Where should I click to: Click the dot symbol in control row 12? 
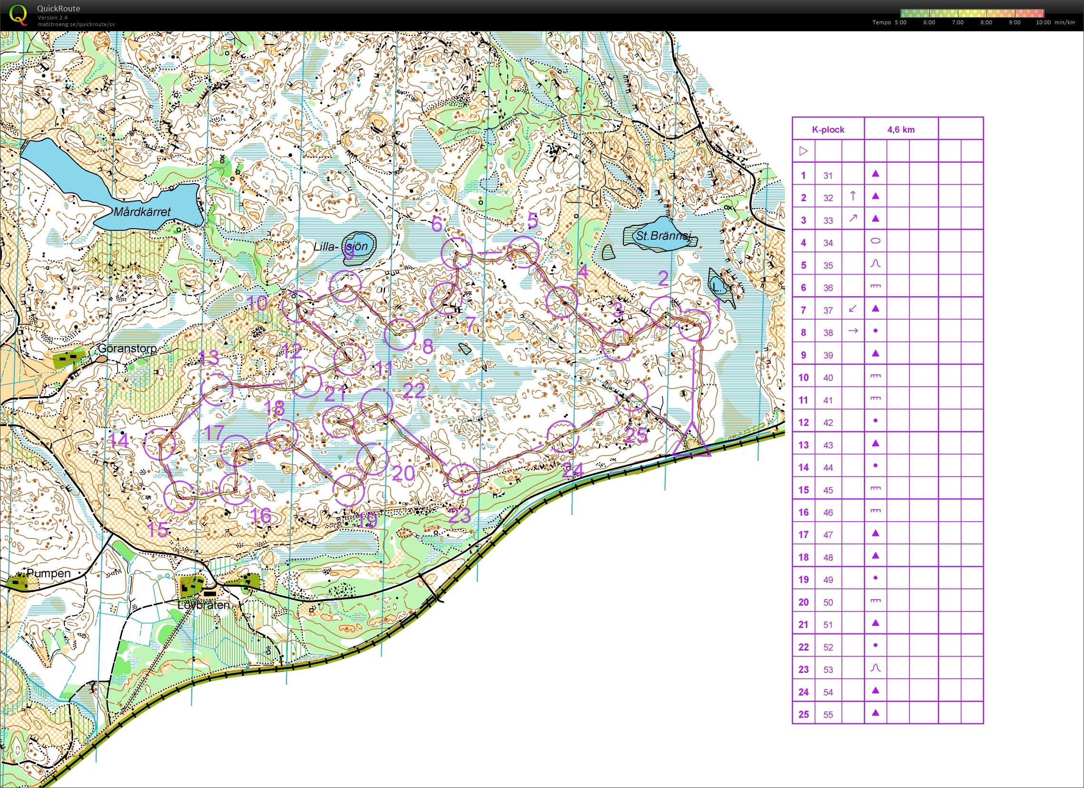click(x=876, y=421)
